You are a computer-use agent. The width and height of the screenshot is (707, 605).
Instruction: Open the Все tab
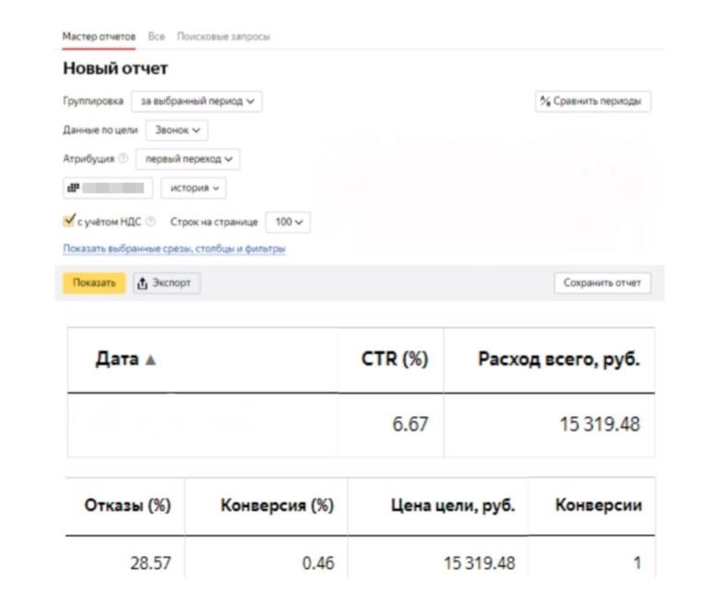(156, 36)
